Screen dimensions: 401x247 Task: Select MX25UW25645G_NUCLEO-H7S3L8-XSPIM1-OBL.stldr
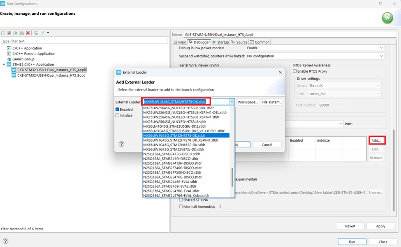(x=186, y=112)
